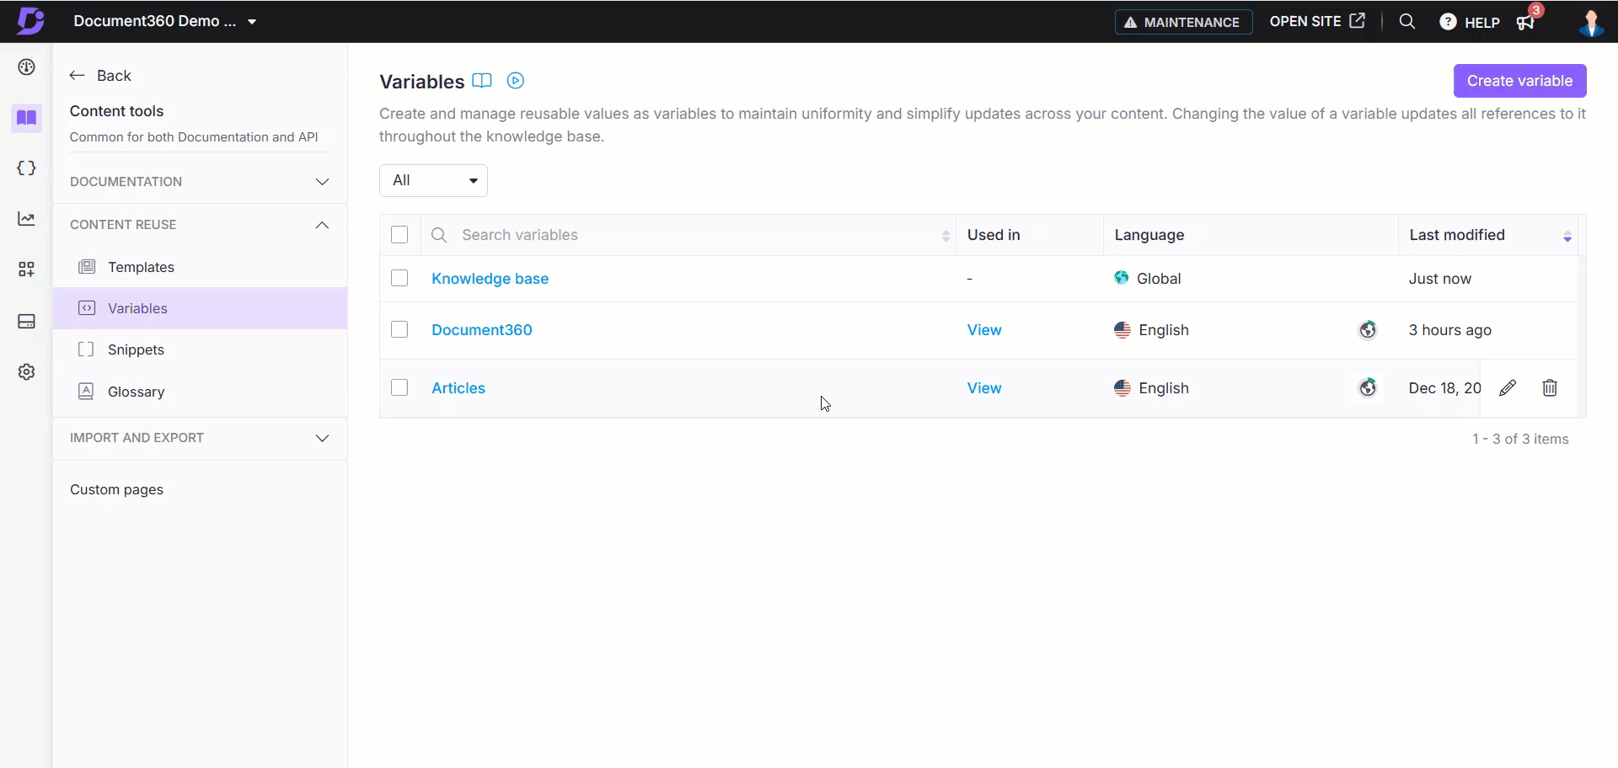
Task: Click View link for Document360 usage
Action: 984,330
